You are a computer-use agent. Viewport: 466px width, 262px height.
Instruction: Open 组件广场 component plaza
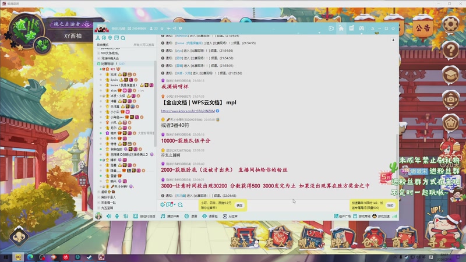tap(343, 216)
